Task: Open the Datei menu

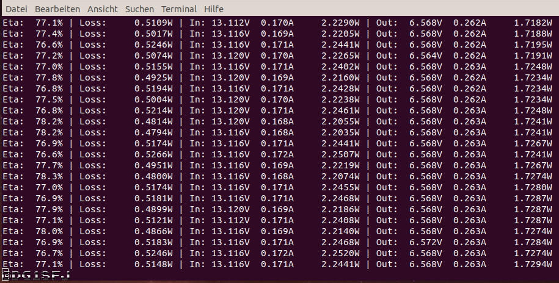Action: (16, 9)
